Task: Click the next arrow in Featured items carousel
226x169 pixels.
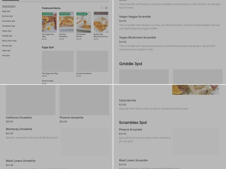Action: tap(106, 8)
